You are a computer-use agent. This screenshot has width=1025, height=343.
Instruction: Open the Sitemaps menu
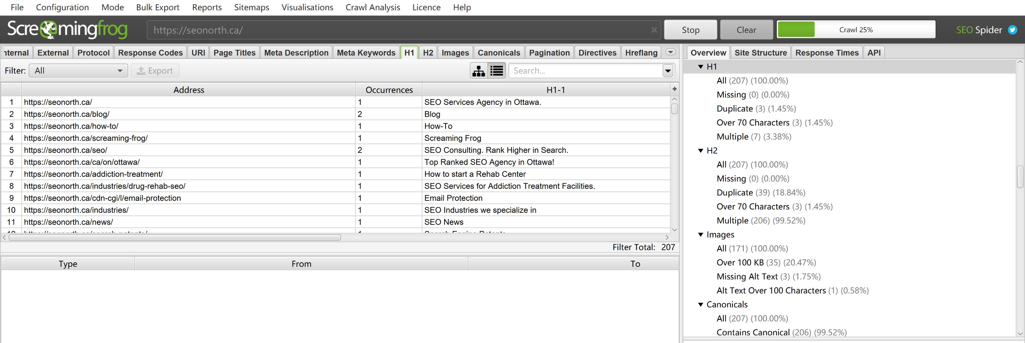tap(251, 7)
